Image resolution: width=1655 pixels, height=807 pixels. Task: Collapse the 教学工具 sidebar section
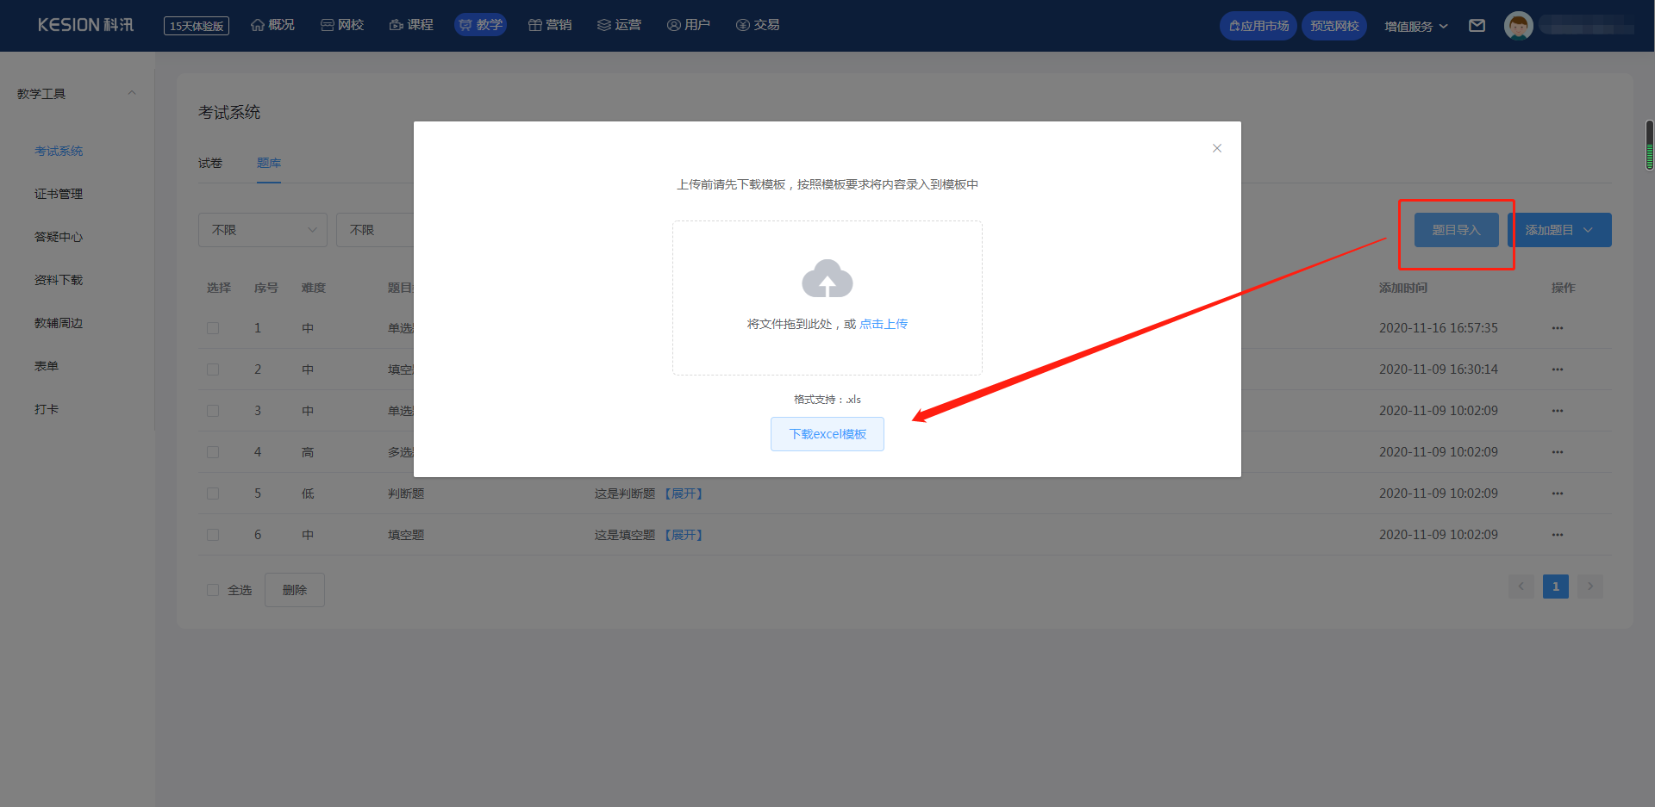tap(132, 93)
